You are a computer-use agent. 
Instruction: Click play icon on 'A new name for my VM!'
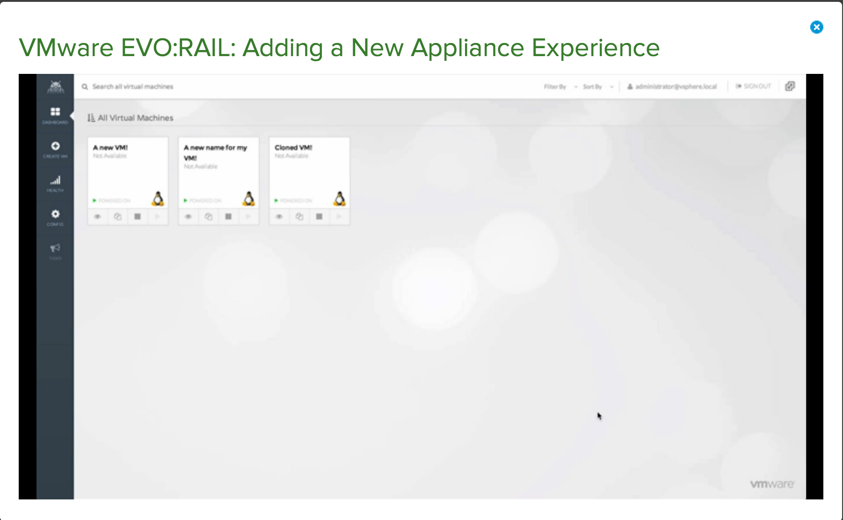tap(248, 217)
